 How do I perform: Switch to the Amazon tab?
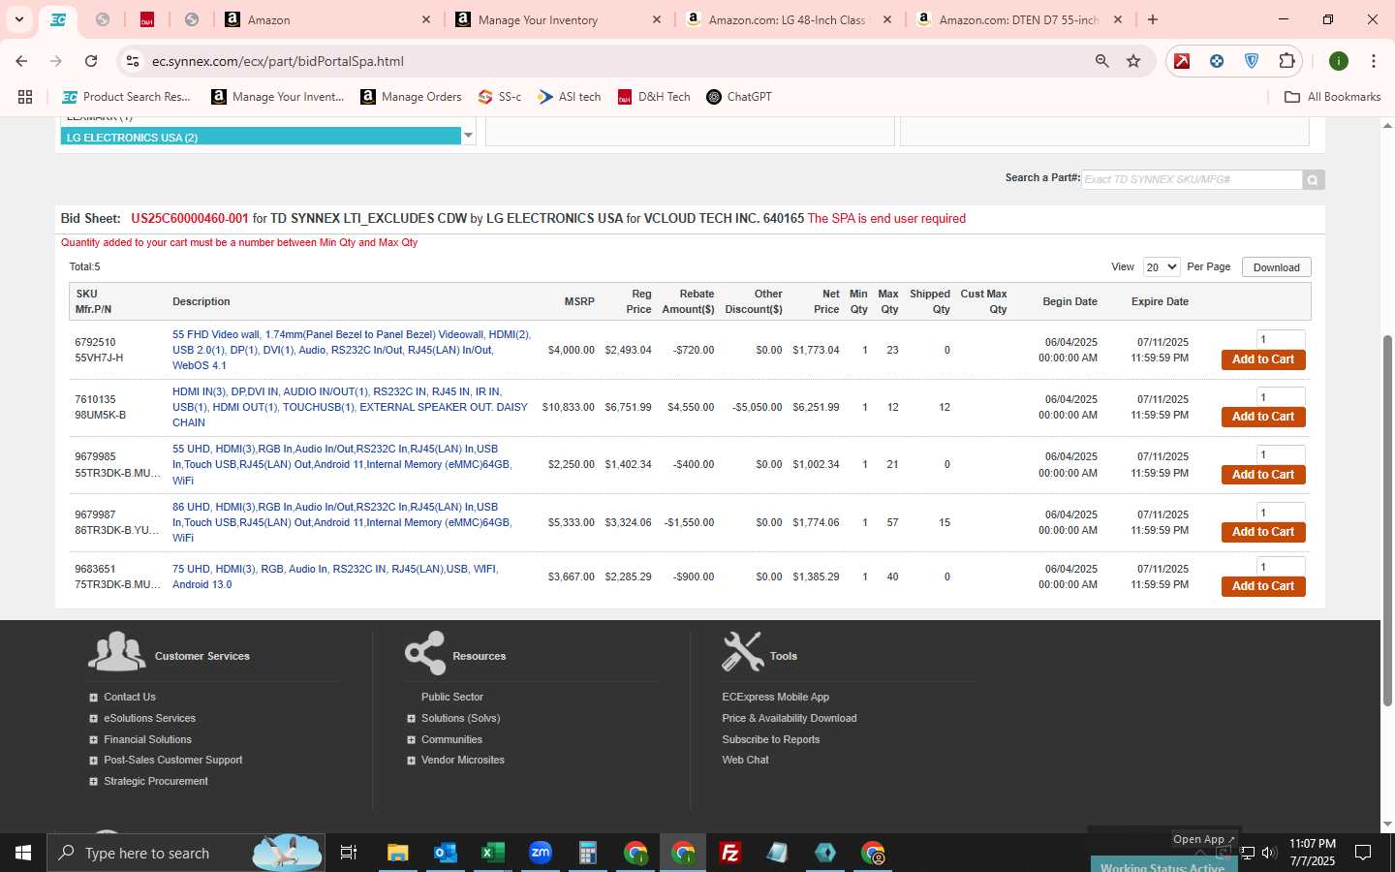point(327,19)
